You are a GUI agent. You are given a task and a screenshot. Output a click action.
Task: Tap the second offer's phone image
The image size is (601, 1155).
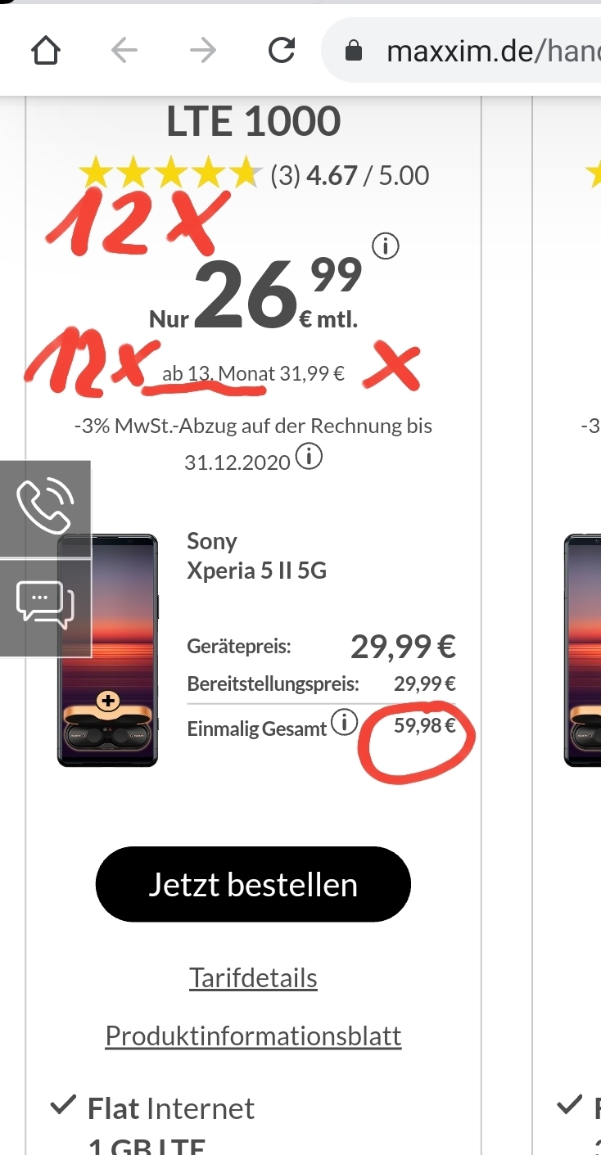pos(583,649)
